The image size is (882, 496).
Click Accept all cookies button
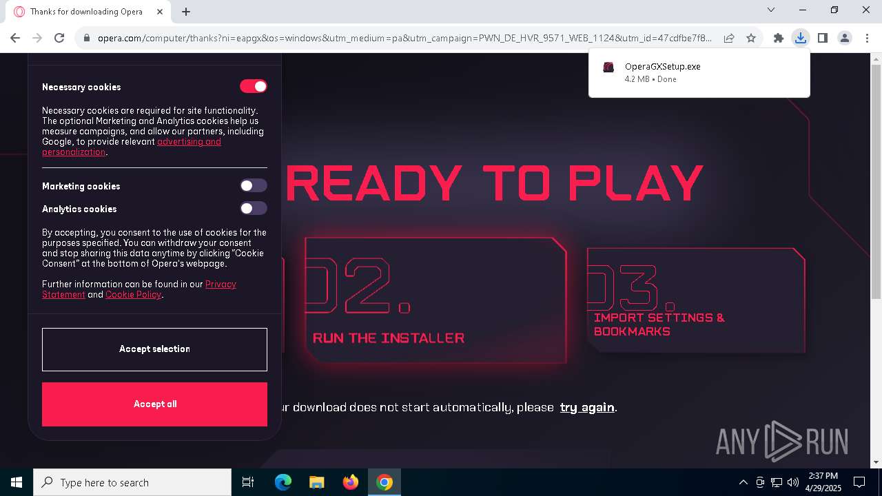pyautogui.click(x=154, y=404)
